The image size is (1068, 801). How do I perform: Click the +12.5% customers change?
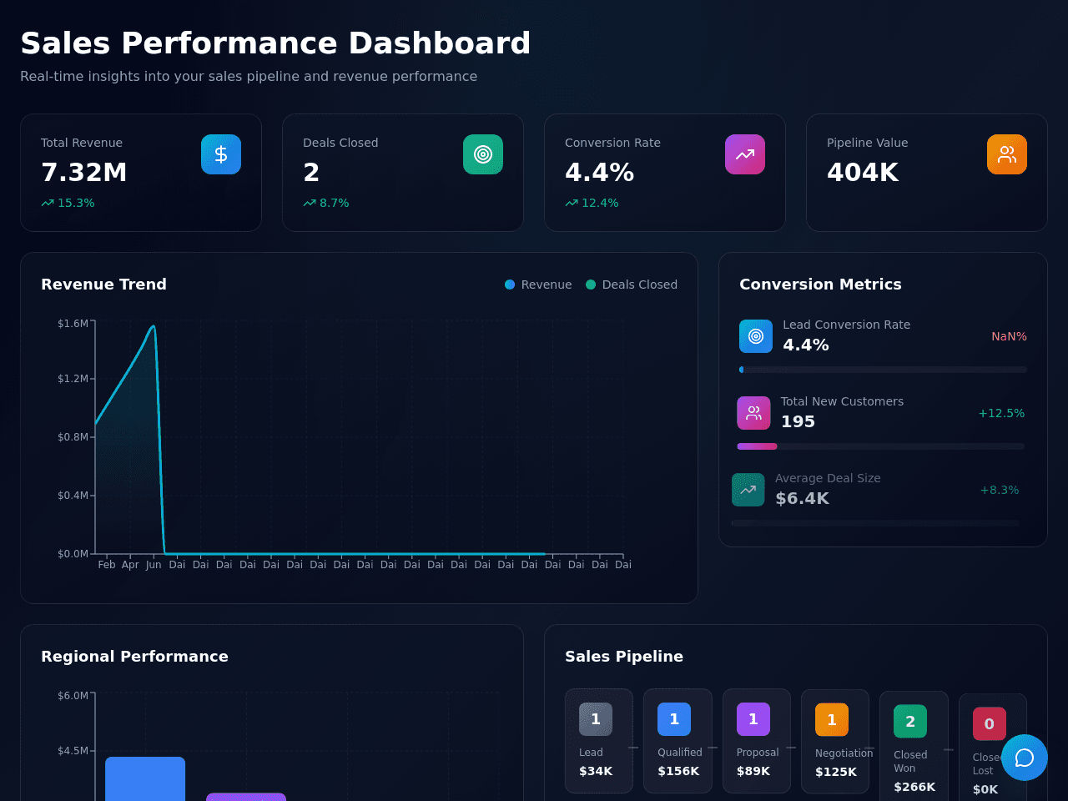pyautogui.click(x=1001, y=413)
